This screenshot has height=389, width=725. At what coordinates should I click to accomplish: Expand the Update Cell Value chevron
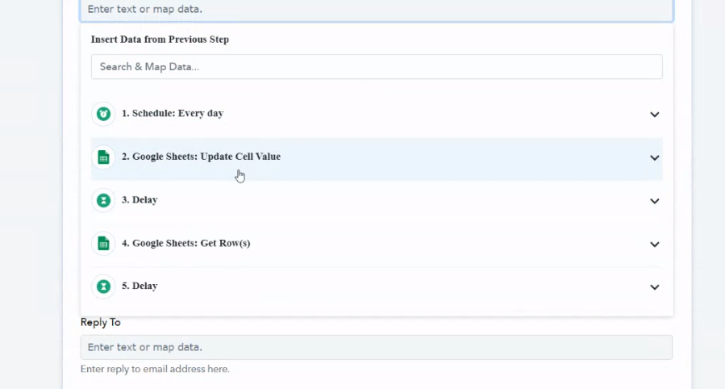tap(654, 157)
